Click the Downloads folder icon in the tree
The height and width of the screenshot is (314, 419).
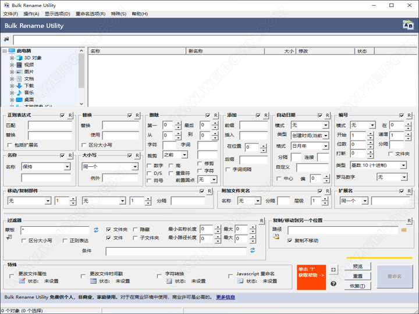(x=19, y=85)
